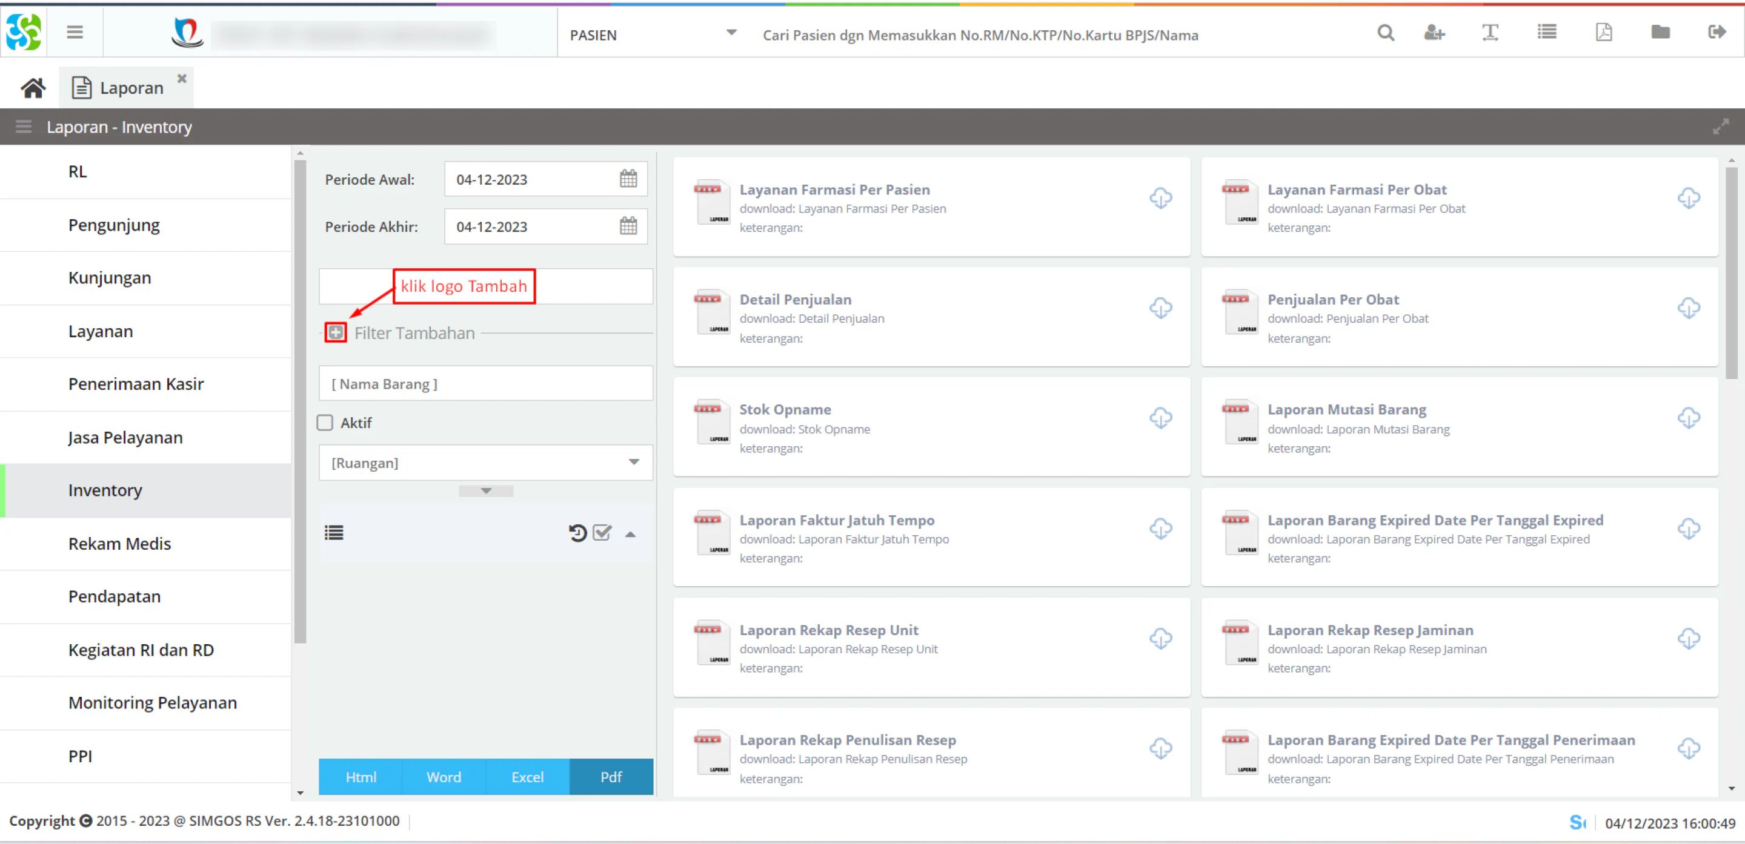The height and width of the screenshot is (844, 1745).
Task: Click the reset history icon in filter panel
Action: click(577, 533)
